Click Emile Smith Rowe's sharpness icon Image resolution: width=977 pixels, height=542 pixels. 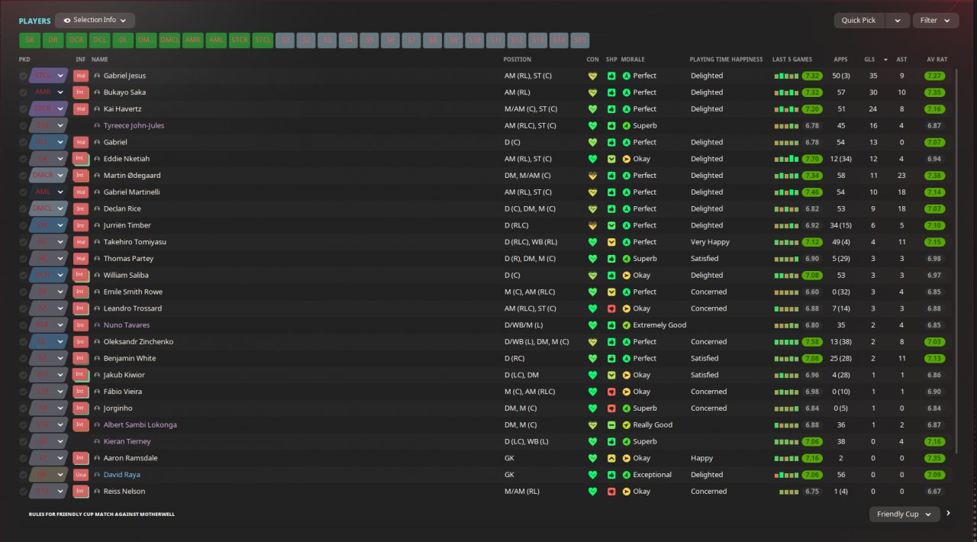[611, 292]
